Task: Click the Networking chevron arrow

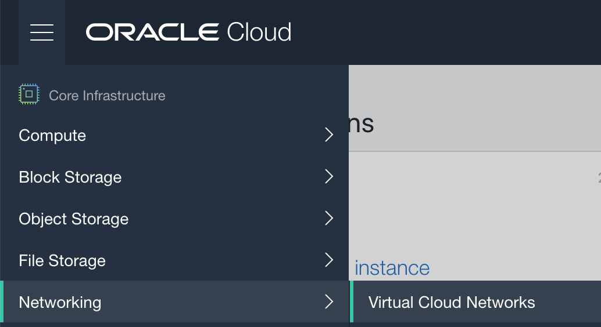Action: [x=329, y=301]
